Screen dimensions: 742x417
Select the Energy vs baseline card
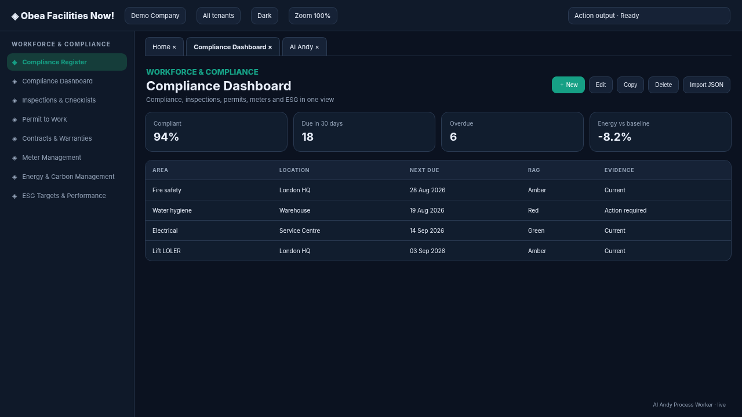coord(660,132)
